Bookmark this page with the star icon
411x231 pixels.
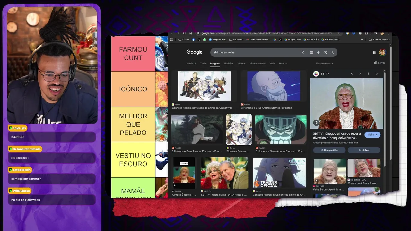tap(338, 33)
